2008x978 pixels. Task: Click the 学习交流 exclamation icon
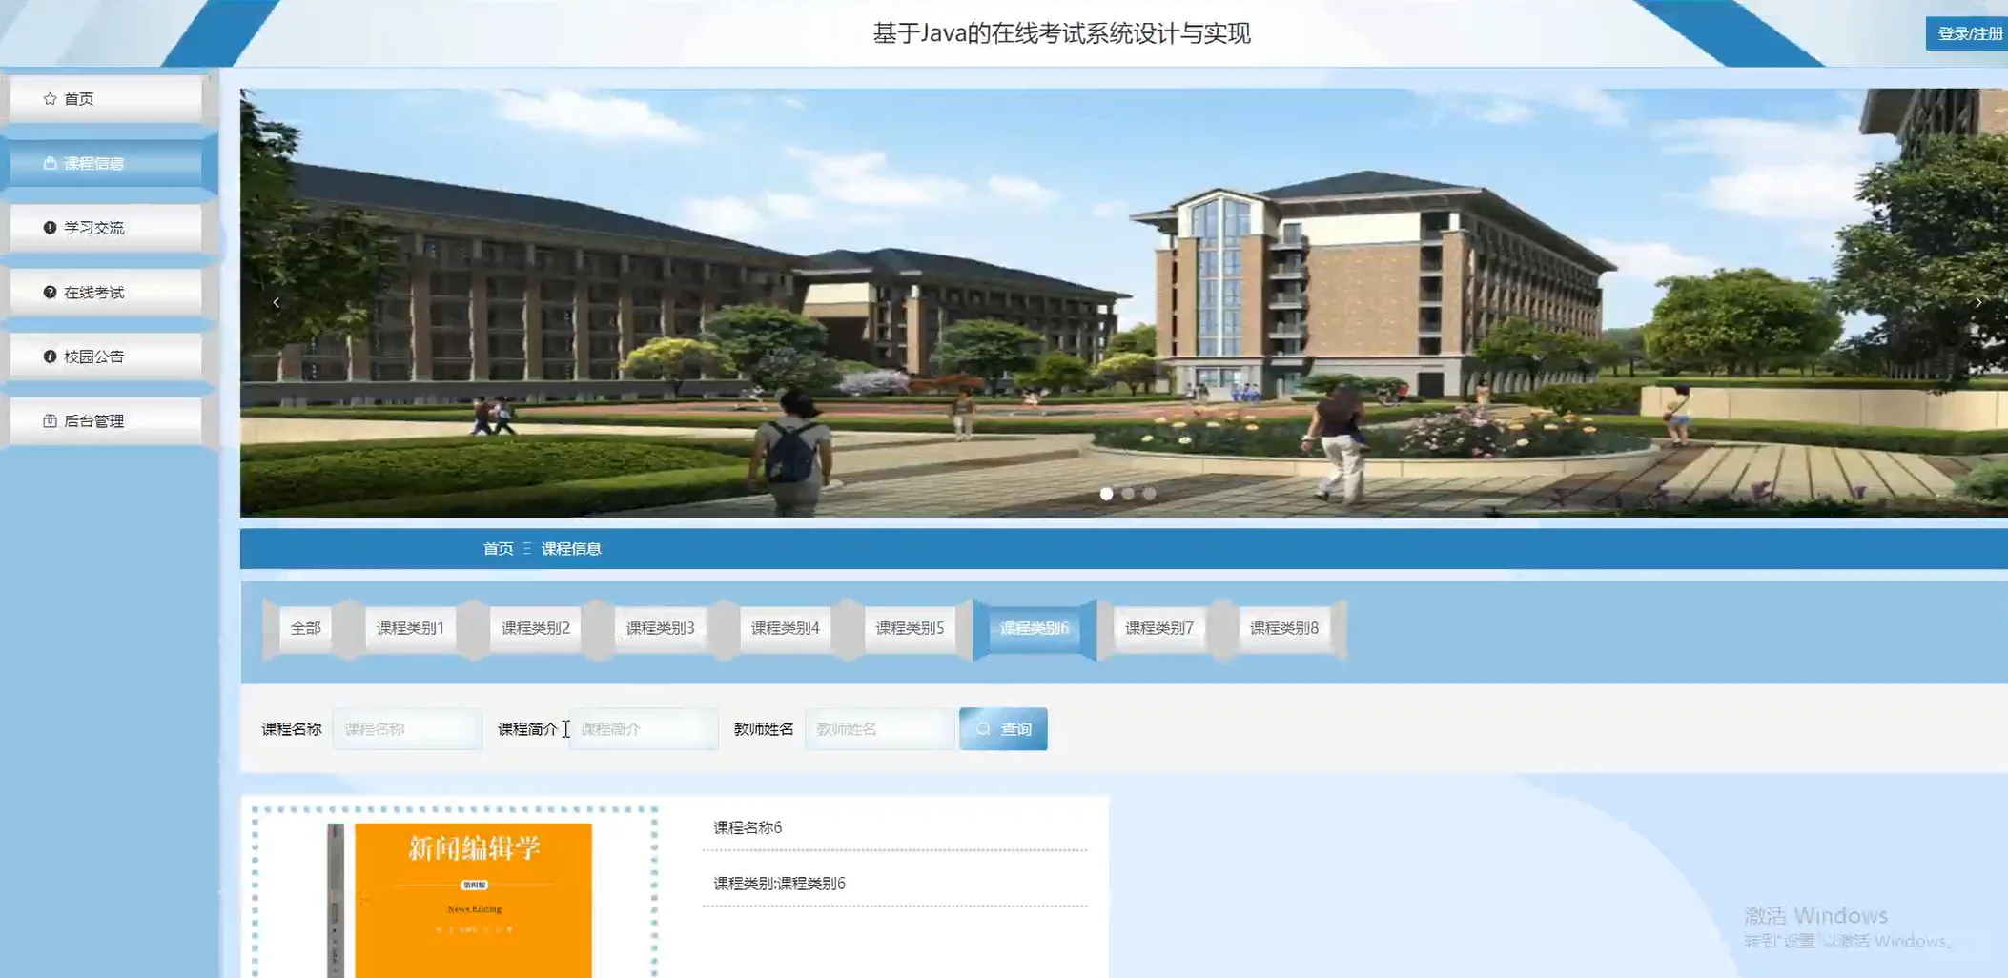tap(49, 227)
